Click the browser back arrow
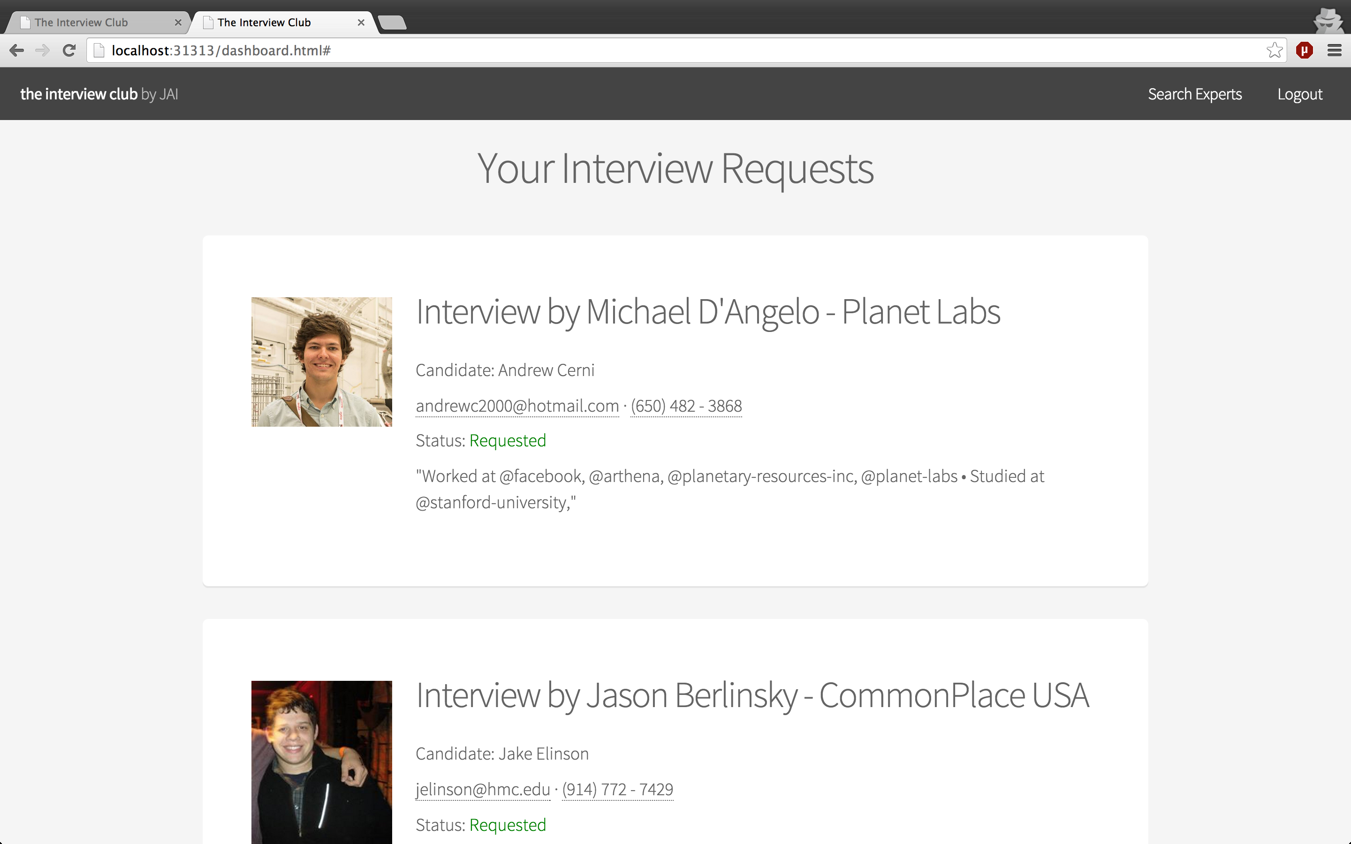Viewport: 1351px width, 844px height. click(x=17, y=51)
